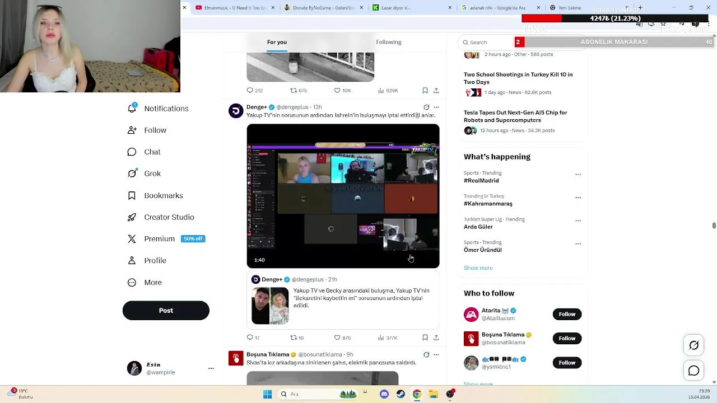The image size is (717, 403).
Task: Open options for Ömer Üründül trend
Action: (x=578, y=243)
